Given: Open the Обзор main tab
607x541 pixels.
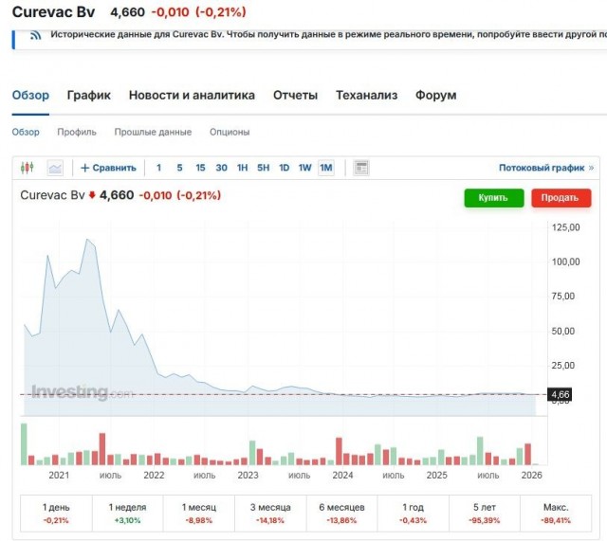Looking at the screenshot, I should click(30, 95).
